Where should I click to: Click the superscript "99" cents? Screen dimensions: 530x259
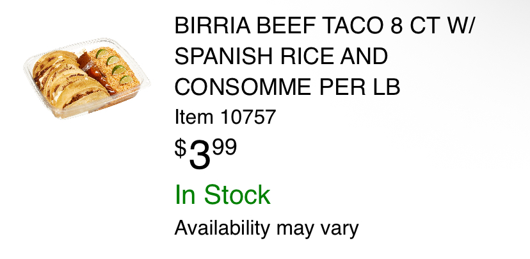click(x=225, y=148)
